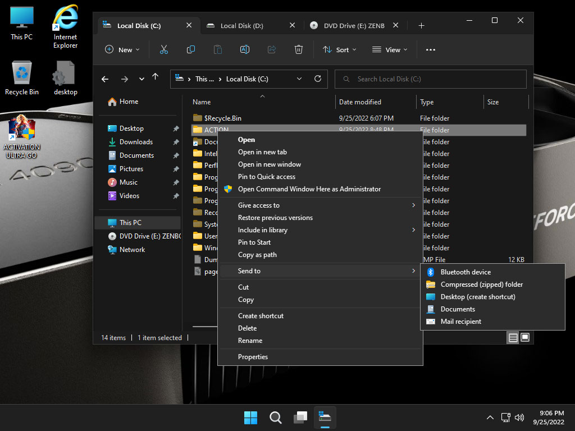Click the Rename toolbar icon
Viewport: 575px width, 431px height.
coord(245,49)
